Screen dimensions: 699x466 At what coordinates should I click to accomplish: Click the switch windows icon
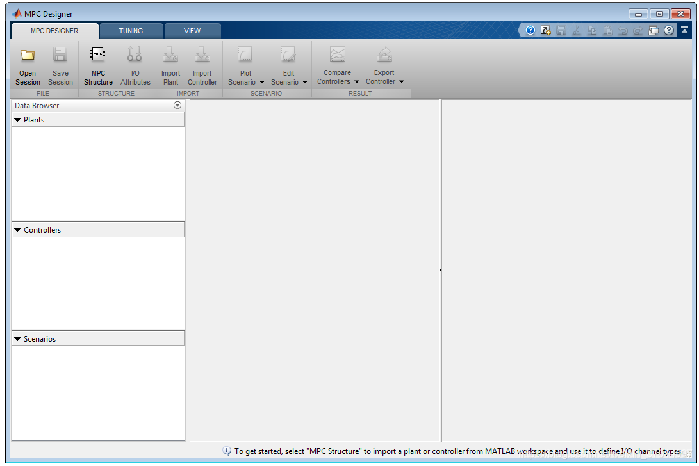(654, 30)
